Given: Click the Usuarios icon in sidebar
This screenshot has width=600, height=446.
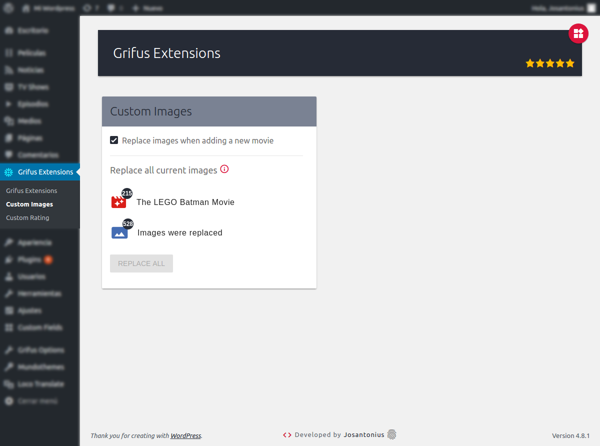Looking at the screenshot, I should click(8, 276).
